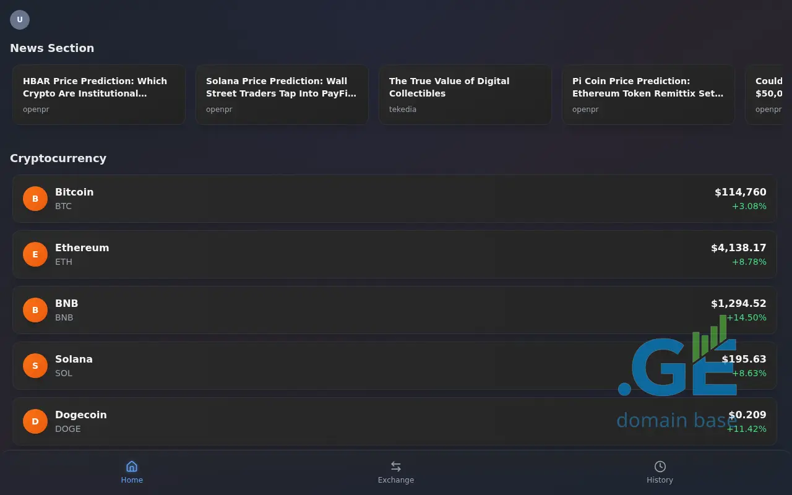Click the .GE domain base logo
The height and width of the screenshot is (495, 792).
(x=678, y=377)
